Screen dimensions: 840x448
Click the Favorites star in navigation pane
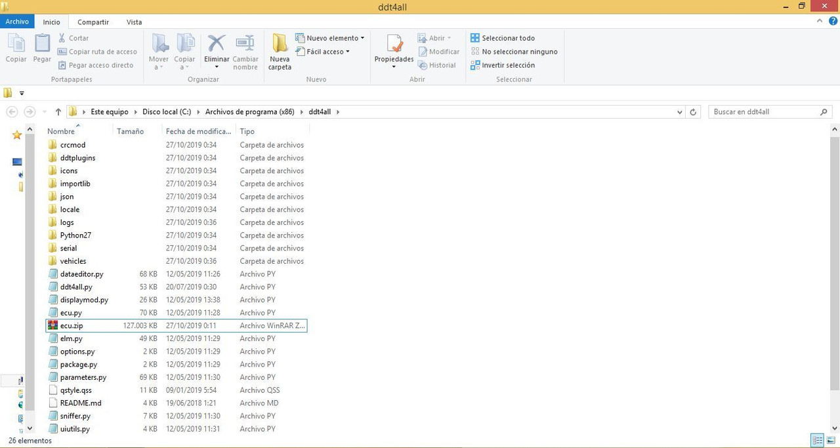[17, 135]
